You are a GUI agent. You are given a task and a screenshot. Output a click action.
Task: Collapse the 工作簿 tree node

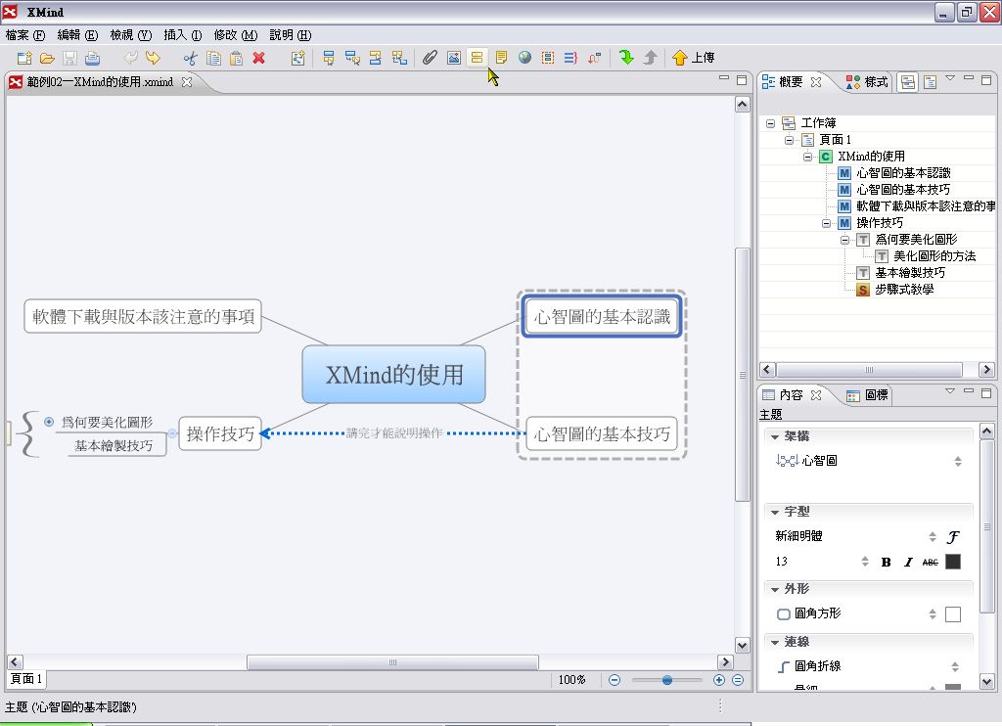(x=771, y=123)
